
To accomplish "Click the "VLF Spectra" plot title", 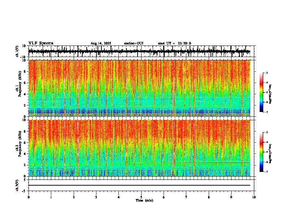I will [x=41, y=43].
